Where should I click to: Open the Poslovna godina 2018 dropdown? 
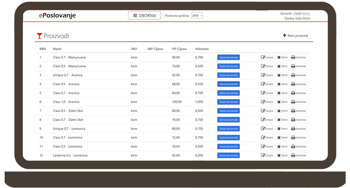click(x=197, y=16)
